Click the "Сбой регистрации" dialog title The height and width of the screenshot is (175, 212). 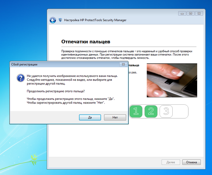[24, 64]
